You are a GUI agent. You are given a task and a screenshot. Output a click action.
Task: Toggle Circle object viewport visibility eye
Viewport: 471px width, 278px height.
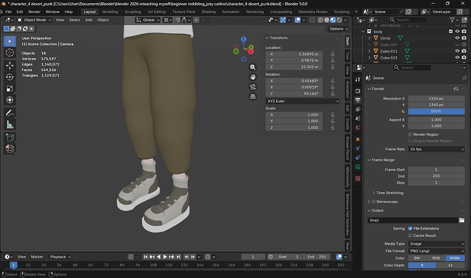coord(457,38)
